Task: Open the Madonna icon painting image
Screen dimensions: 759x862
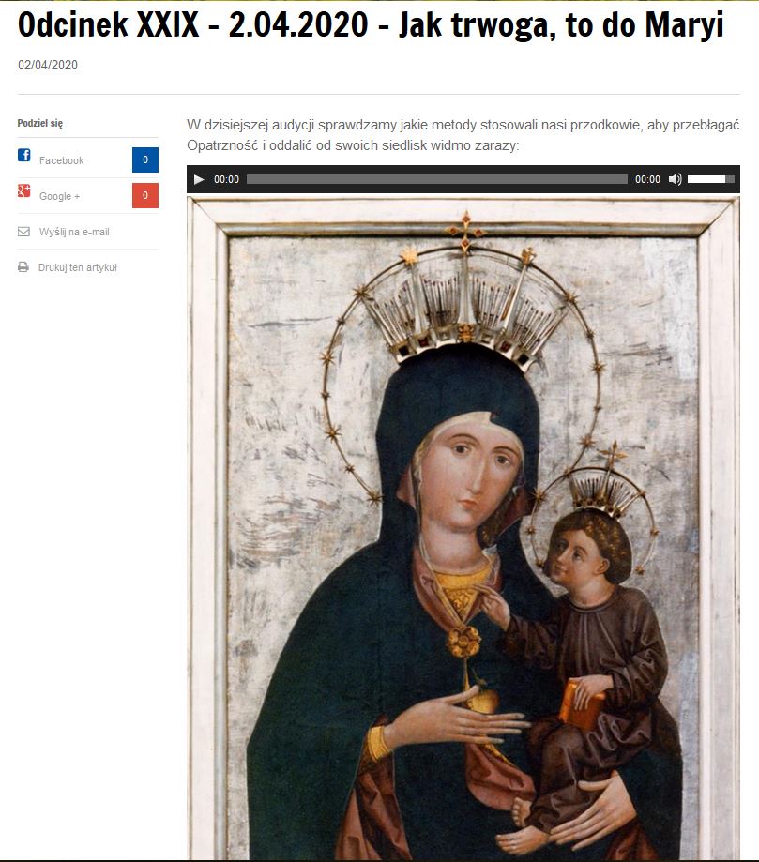Action: point(463,528)
